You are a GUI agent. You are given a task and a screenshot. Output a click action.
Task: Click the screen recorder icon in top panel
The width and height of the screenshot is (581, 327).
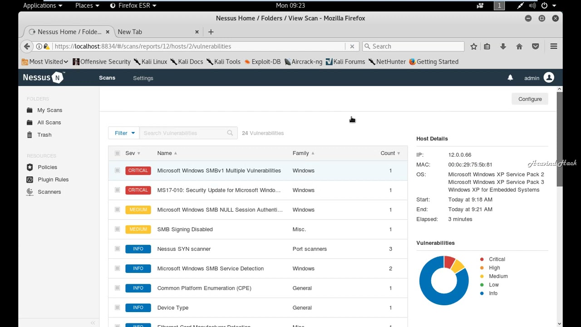[x=480, y=5]
